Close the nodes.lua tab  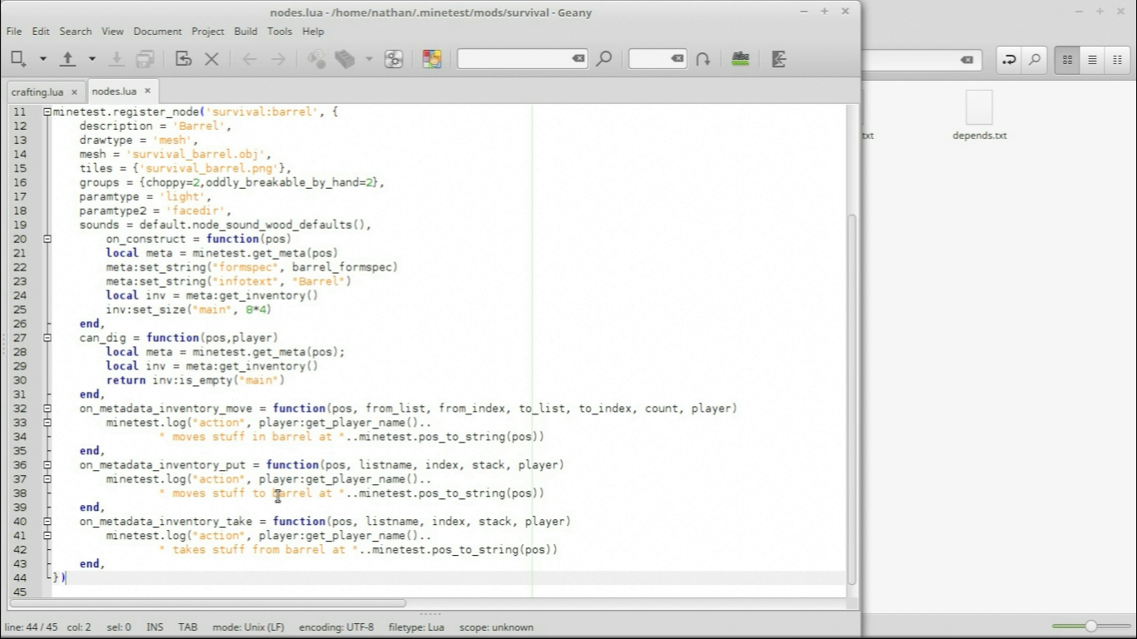pos(147,91)
